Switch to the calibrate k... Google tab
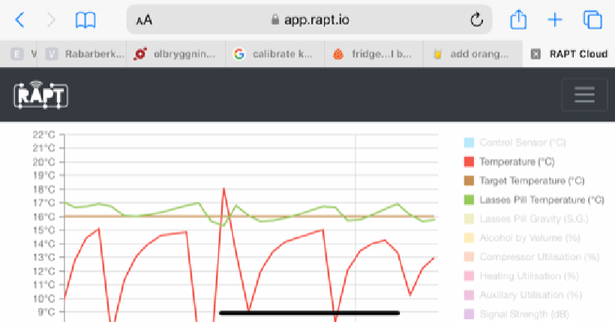 point(274,54)
